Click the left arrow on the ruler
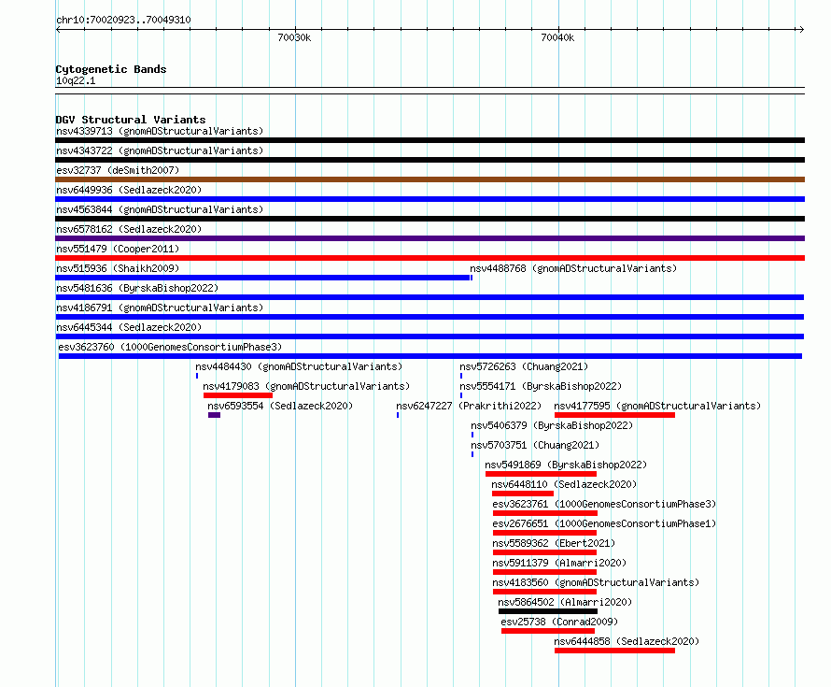Image resolution: width=831 pixels, height=687 pixels. coord(59,29)
